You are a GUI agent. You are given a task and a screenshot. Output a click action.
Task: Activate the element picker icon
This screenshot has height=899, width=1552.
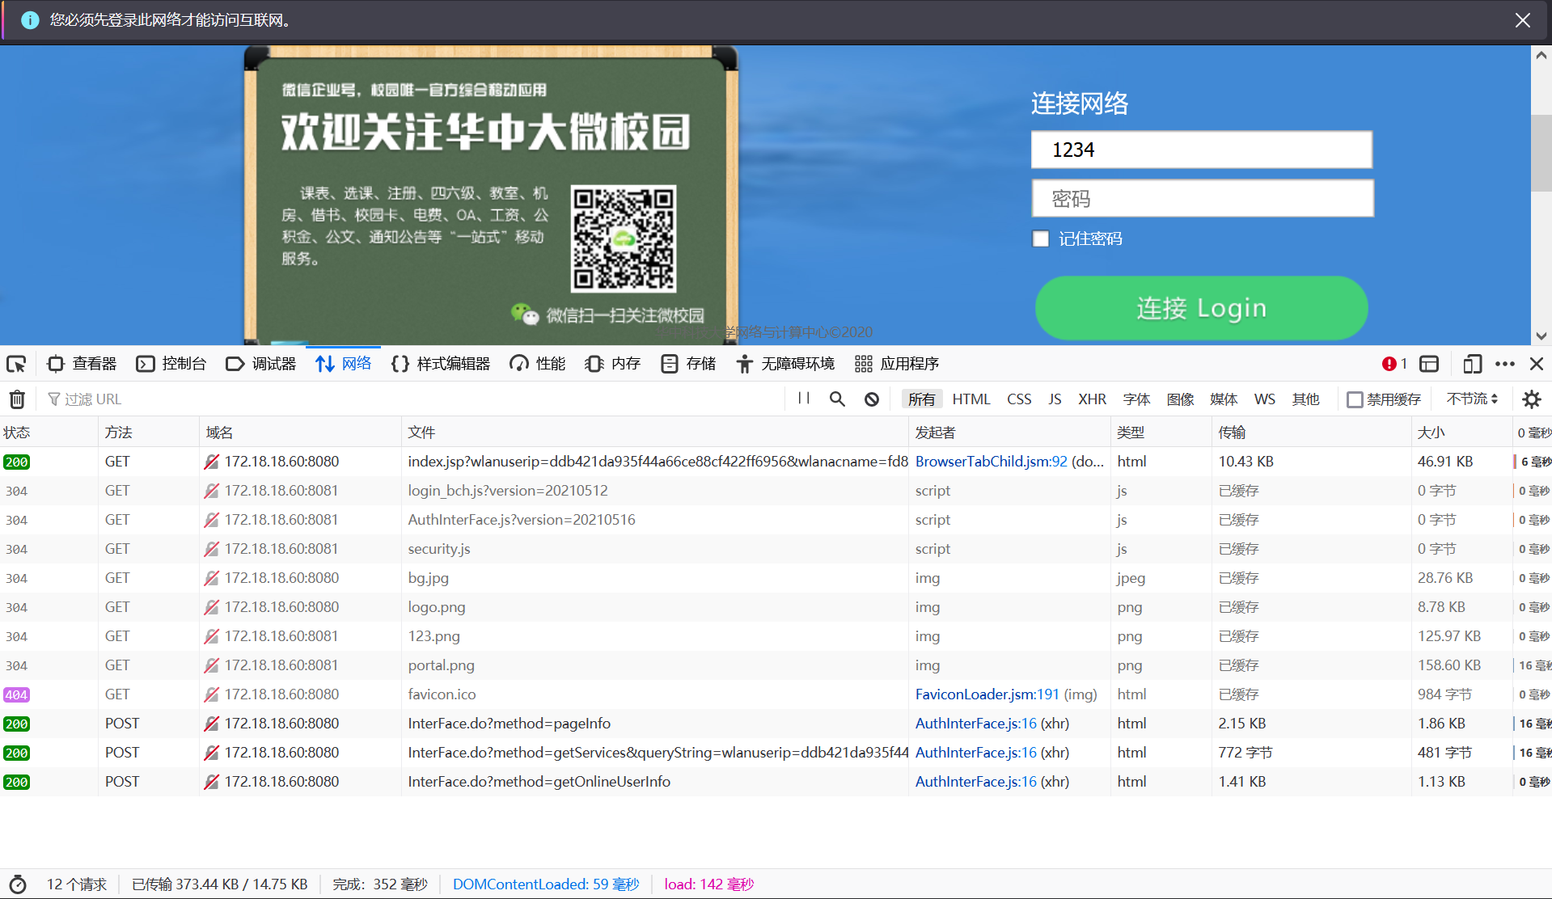pyautogui.click(x=16, y=364)
